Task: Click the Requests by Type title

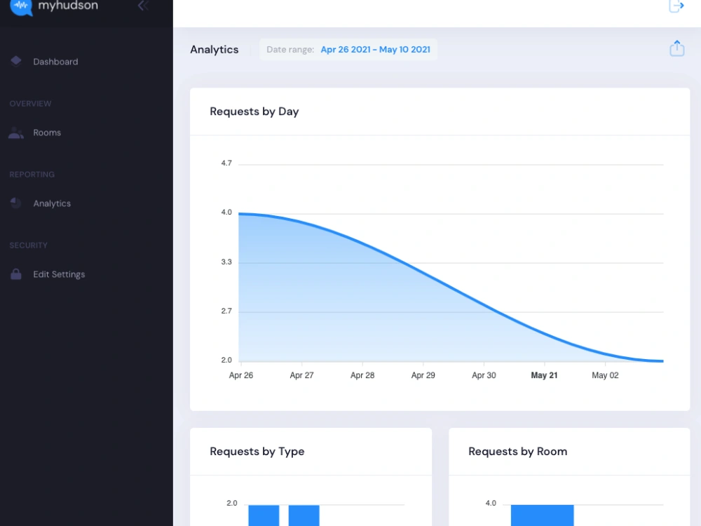Action: coord(257,451)
